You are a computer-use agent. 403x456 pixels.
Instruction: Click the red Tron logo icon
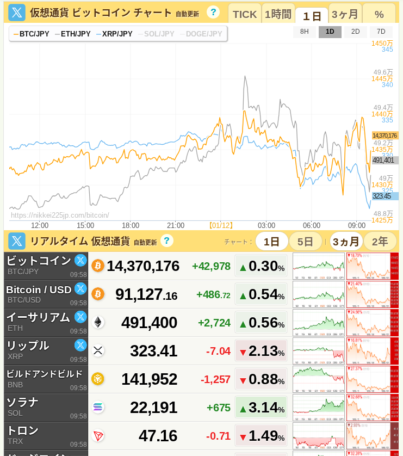(98, 436)
